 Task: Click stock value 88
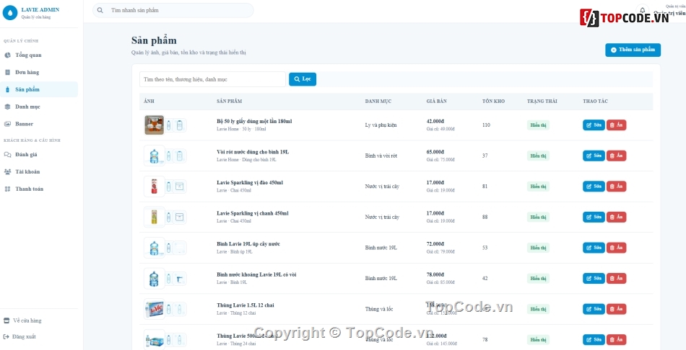click(485, 217)
